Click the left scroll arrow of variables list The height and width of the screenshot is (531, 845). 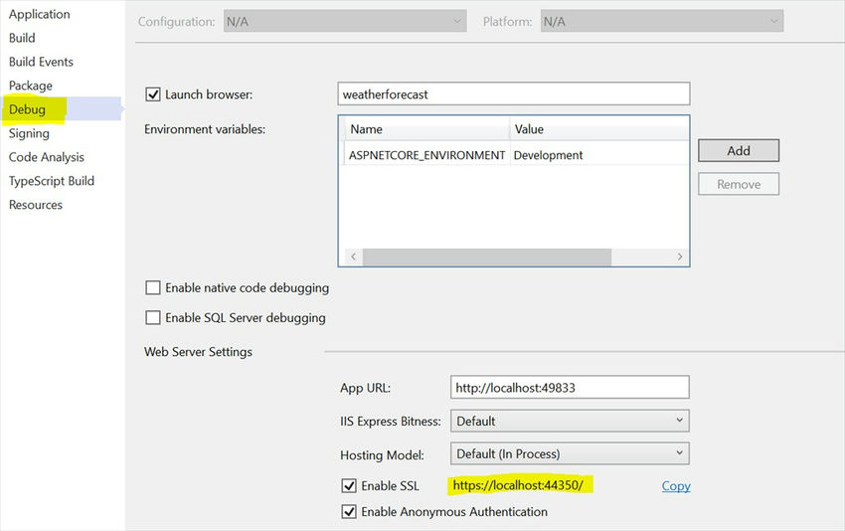tap(354, 257)
